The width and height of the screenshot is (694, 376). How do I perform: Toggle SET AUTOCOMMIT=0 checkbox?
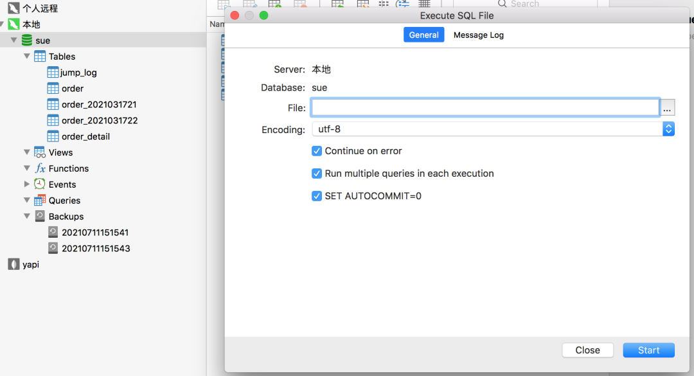click(316, 196)
